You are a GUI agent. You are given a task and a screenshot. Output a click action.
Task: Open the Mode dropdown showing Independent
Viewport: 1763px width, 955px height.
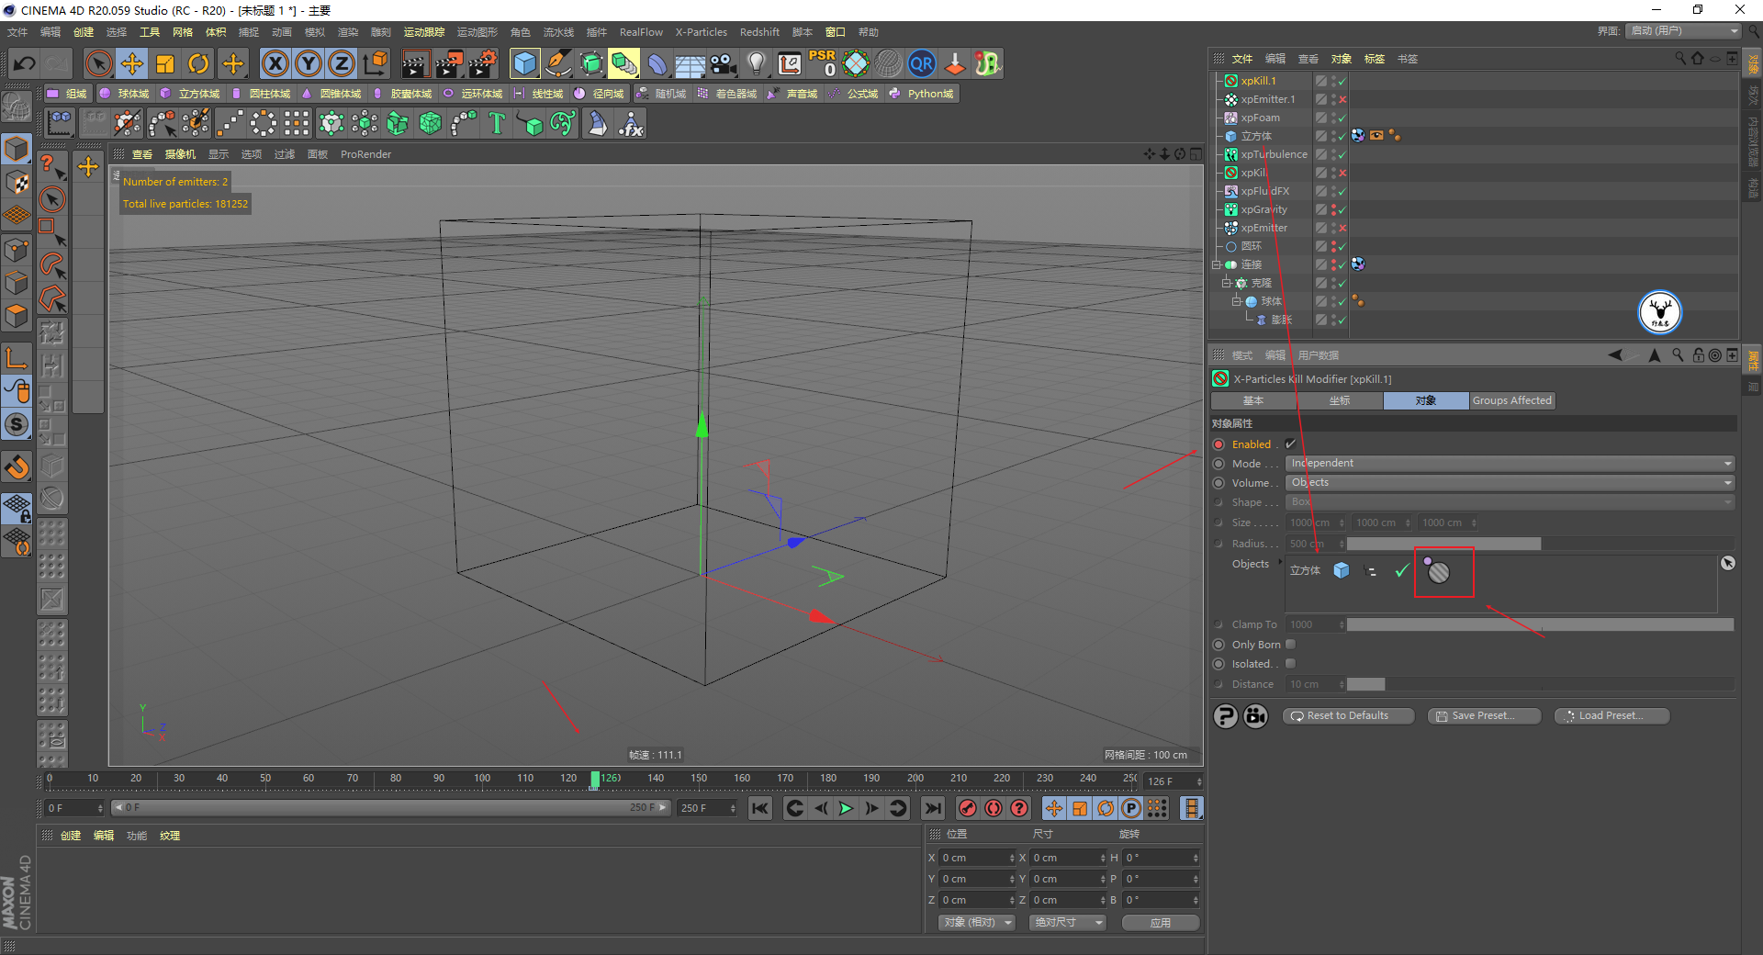1510,464
